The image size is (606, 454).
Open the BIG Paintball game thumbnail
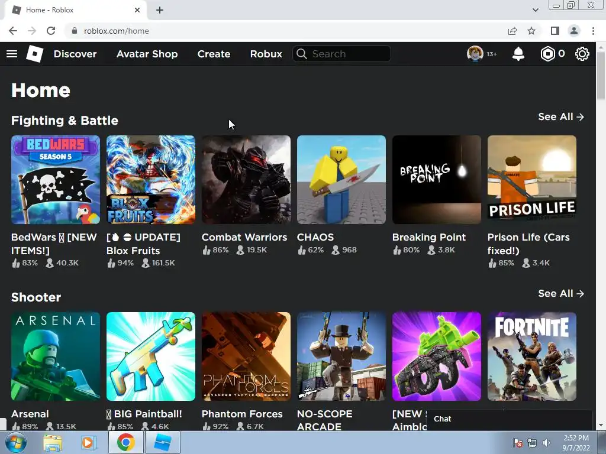(x=151, y=356)
